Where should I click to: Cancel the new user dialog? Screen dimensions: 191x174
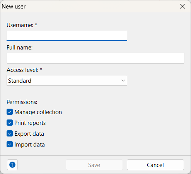(x=155, y=165)
